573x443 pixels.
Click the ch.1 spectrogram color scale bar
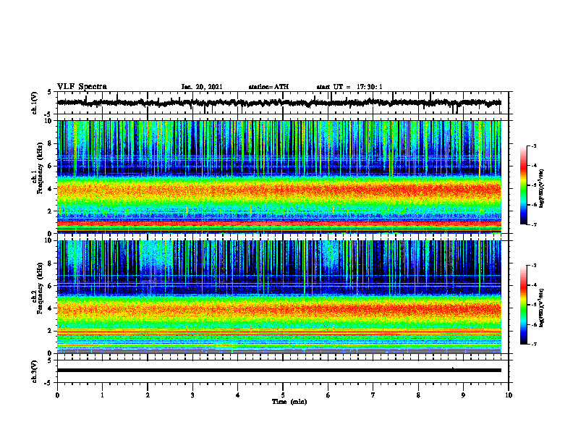(x=523, y=185)
